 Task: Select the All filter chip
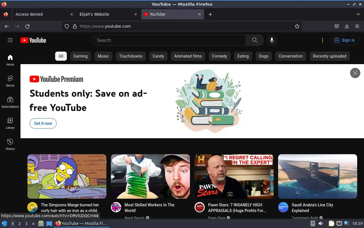[x=61, y=56]
